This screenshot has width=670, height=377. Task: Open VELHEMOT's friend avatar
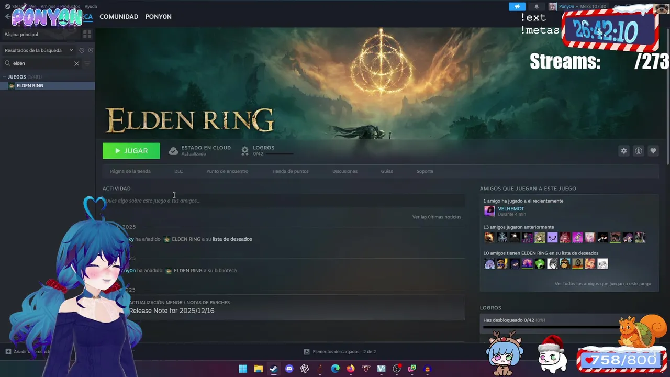(x=489, y=211)
